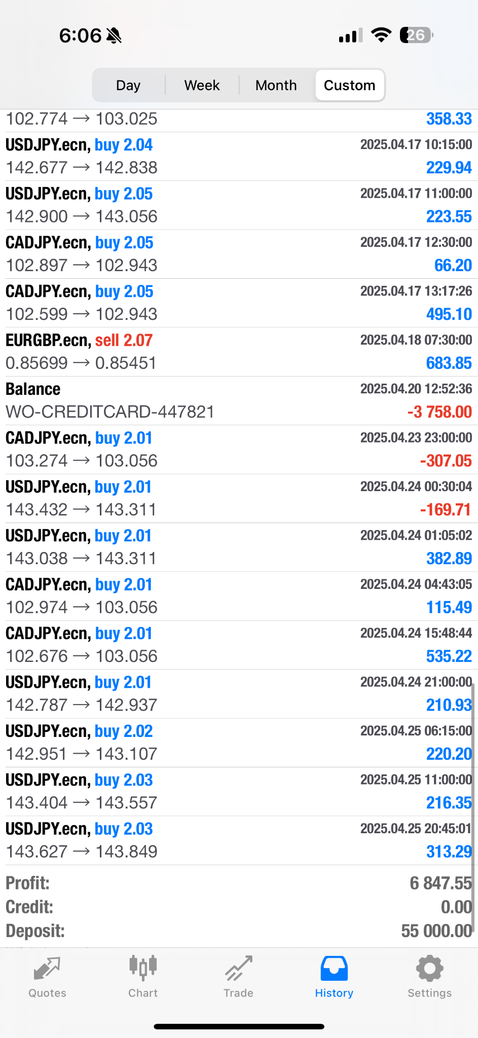This screenshot has height=1038, width=478.
Task: Switch period filter to Day
Action: coord(128,85)
